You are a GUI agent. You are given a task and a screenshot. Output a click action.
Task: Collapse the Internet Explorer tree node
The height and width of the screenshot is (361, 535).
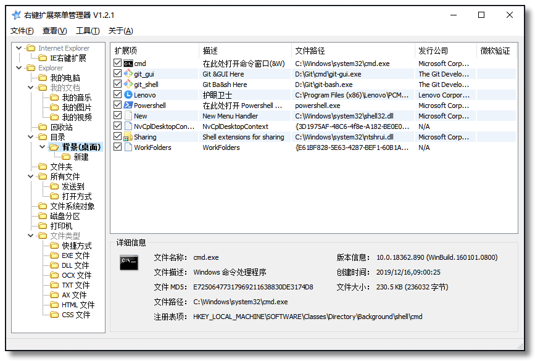[x=19, y=48]
